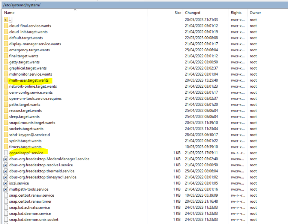Click the iscsi.service symlink icon
The width and height of the screenshot is (288, 224).
(x=6, y=183)
